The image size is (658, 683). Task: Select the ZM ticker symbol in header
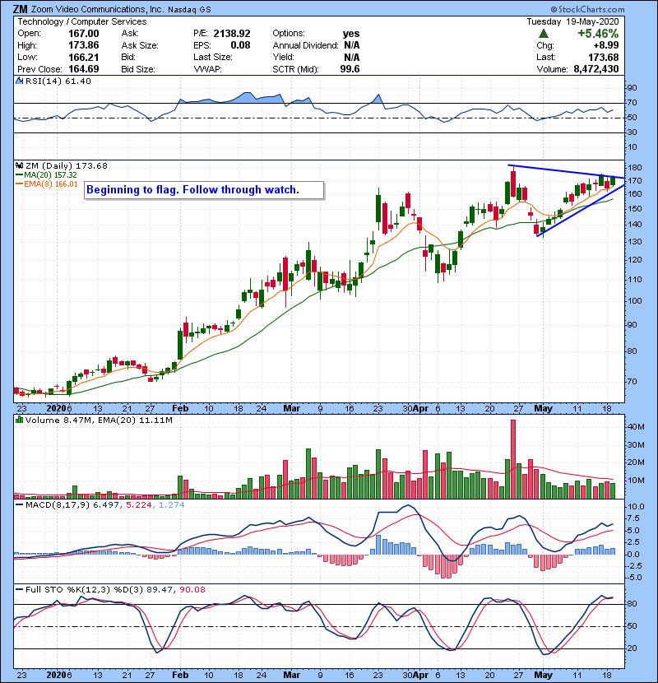[x=20, y=9]
